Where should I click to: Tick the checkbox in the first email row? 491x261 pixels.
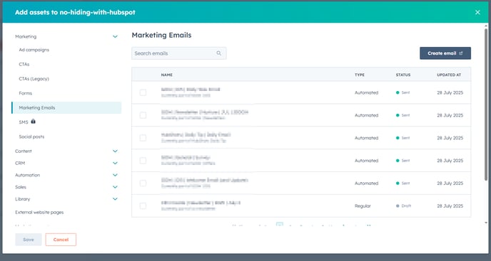[x=143, y=92]
